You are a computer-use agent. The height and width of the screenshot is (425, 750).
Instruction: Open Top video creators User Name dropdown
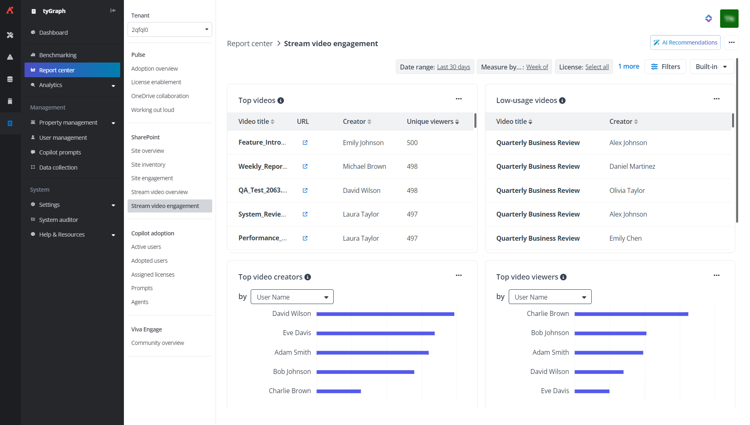tap(292, 297)
